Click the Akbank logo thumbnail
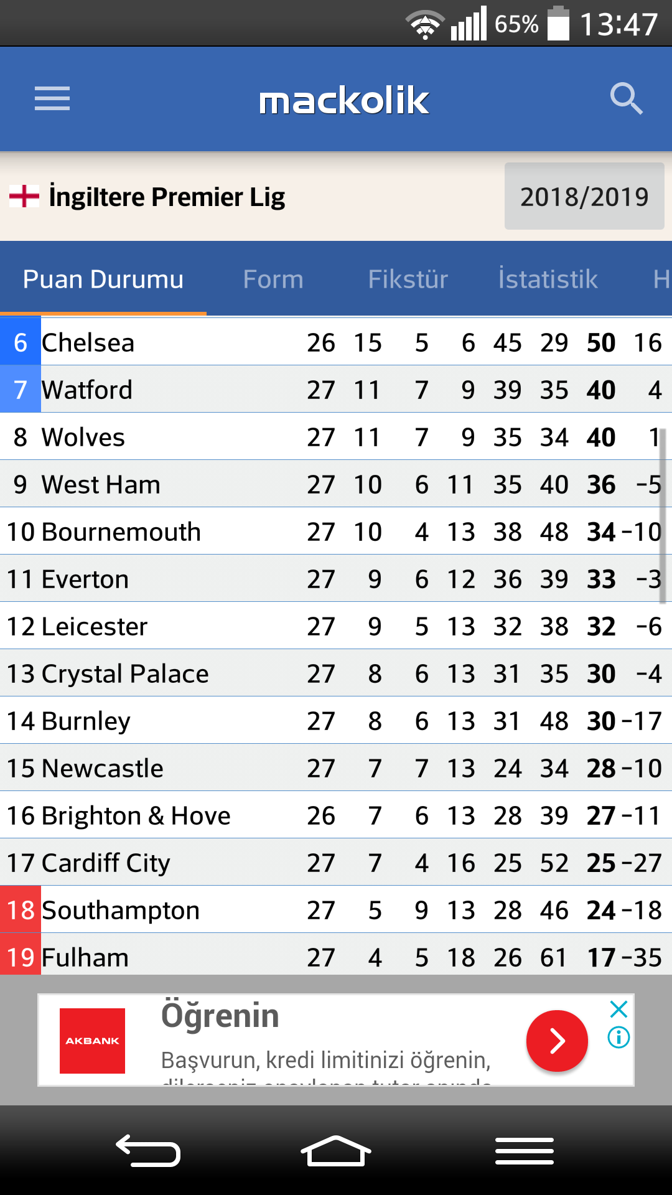Viewport: 672px width, 1195px height. coord(92,1041)
